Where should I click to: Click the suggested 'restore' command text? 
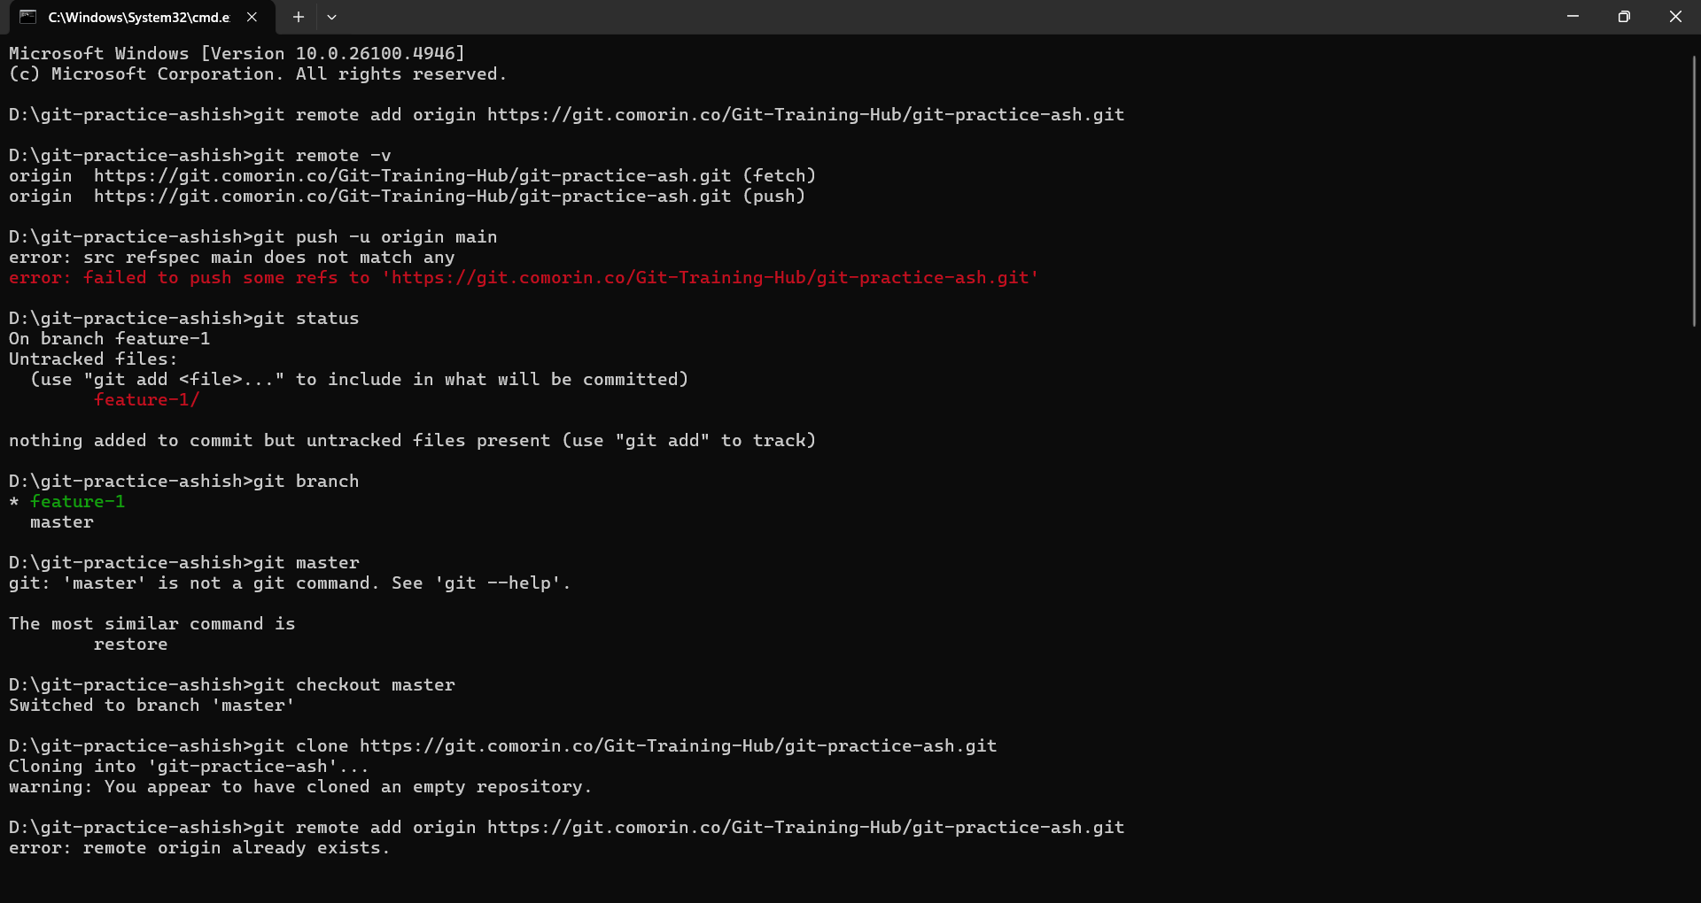tap(130, 644)
